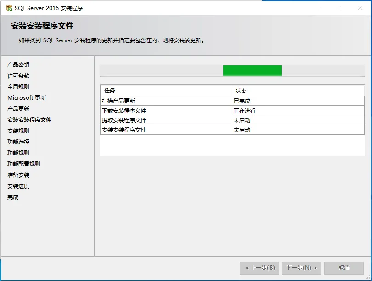
Task: Click the 状态 column header
Action: (x=298, y=91)
